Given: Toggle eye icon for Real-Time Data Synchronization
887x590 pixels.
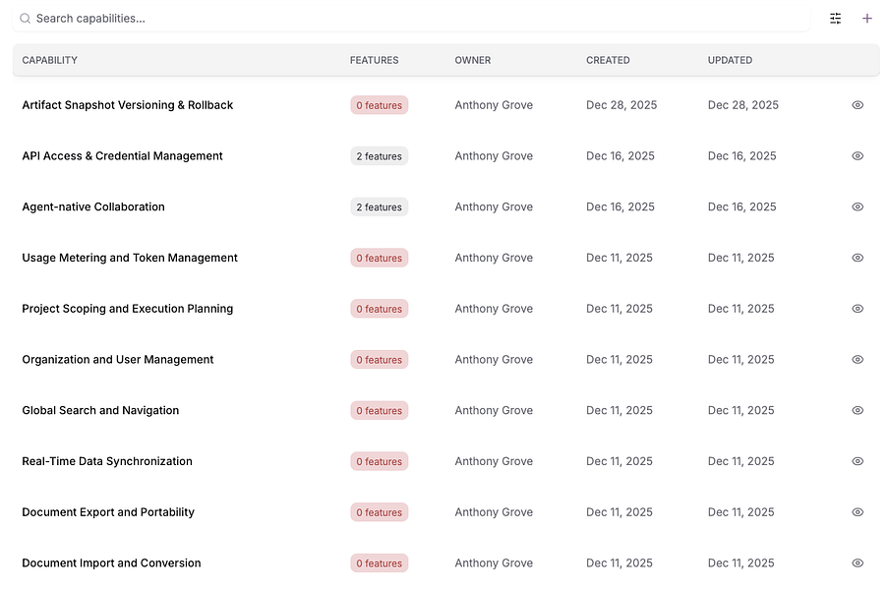Looking at the screenshot, I should point(857,461).
